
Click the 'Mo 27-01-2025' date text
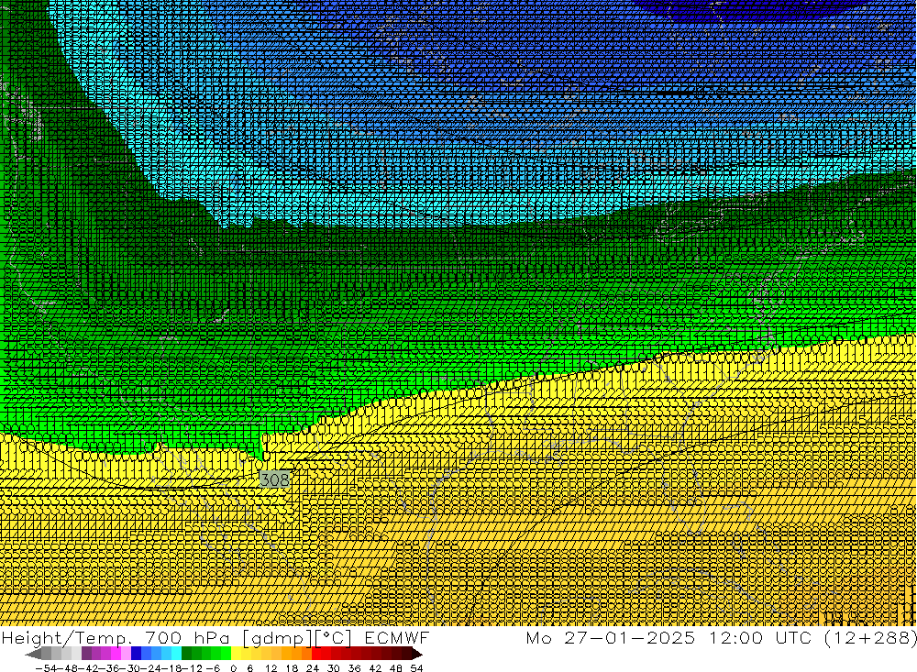611,637
